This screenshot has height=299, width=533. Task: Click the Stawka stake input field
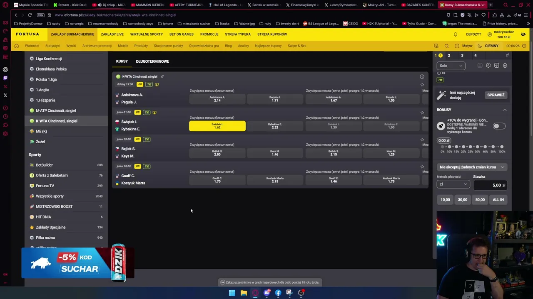point(490,185)
